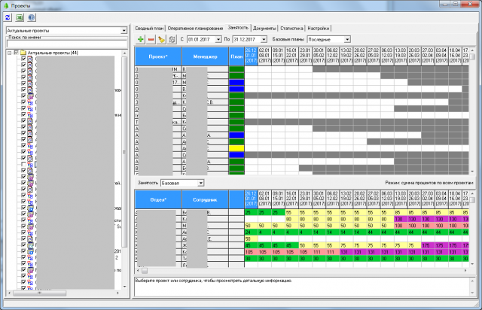Open the Базовые планы dropdown set to Последние
This screenshot has height=310, width=482.
[347, 39]
